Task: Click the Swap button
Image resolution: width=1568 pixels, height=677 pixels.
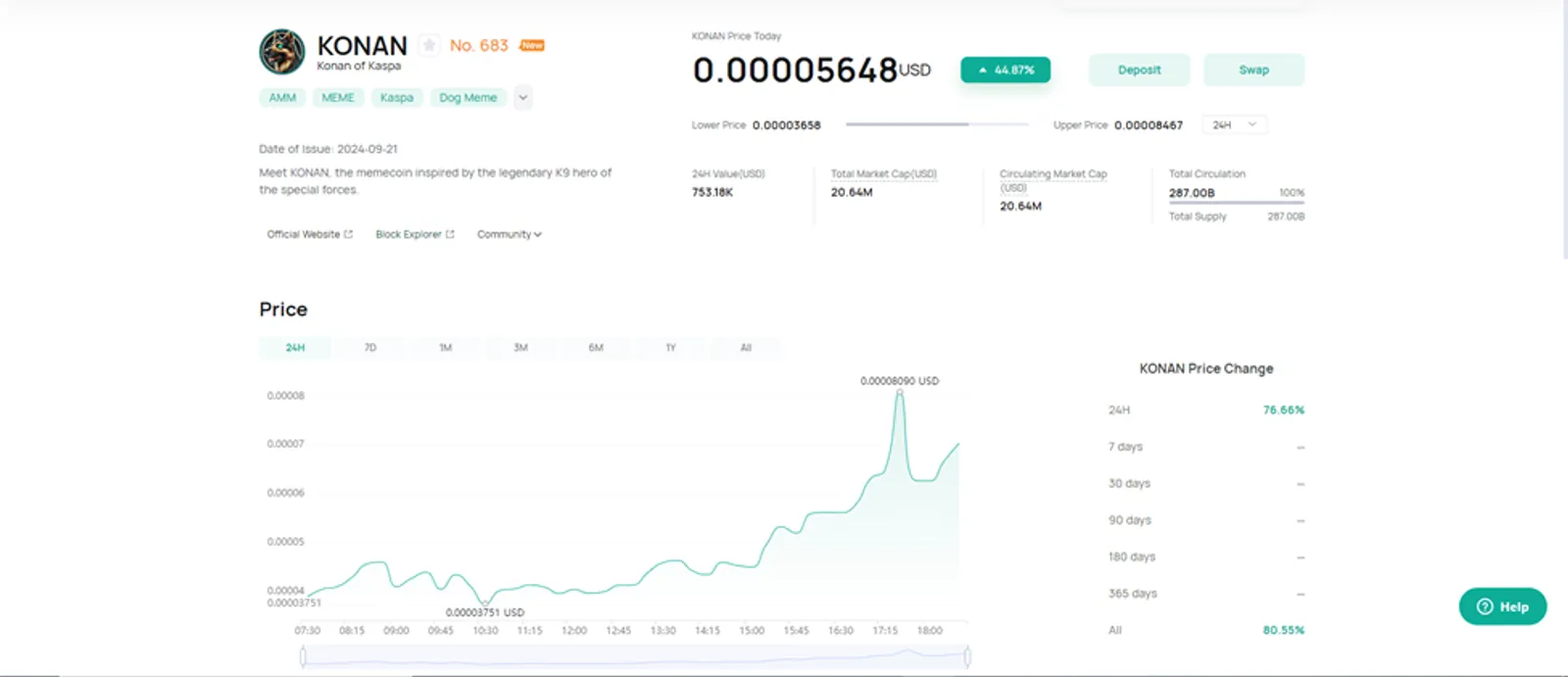Action: [1254, 70]
